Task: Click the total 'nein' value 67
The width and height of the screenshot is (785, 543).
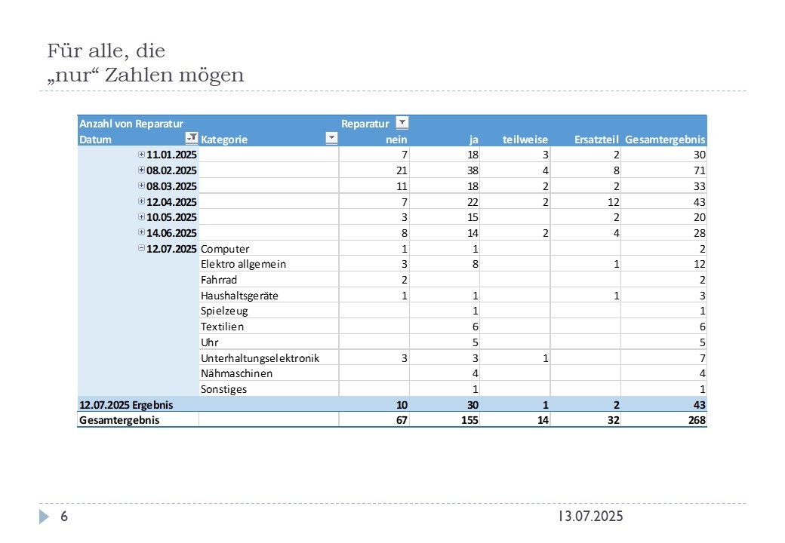Action: (402, 420)
